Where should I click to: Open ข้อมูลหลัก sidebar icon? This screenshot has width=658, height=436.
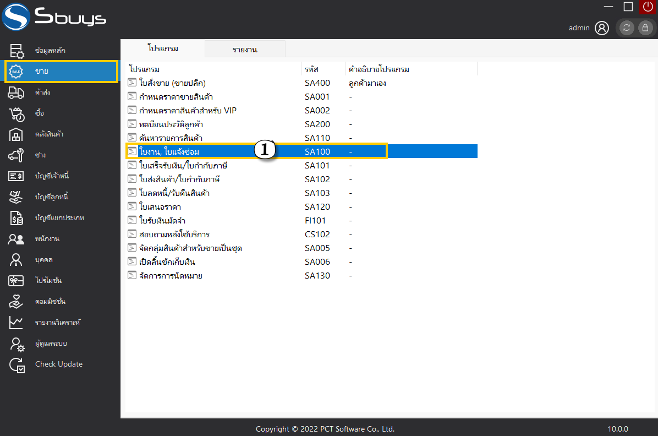(x=17, y=51)
